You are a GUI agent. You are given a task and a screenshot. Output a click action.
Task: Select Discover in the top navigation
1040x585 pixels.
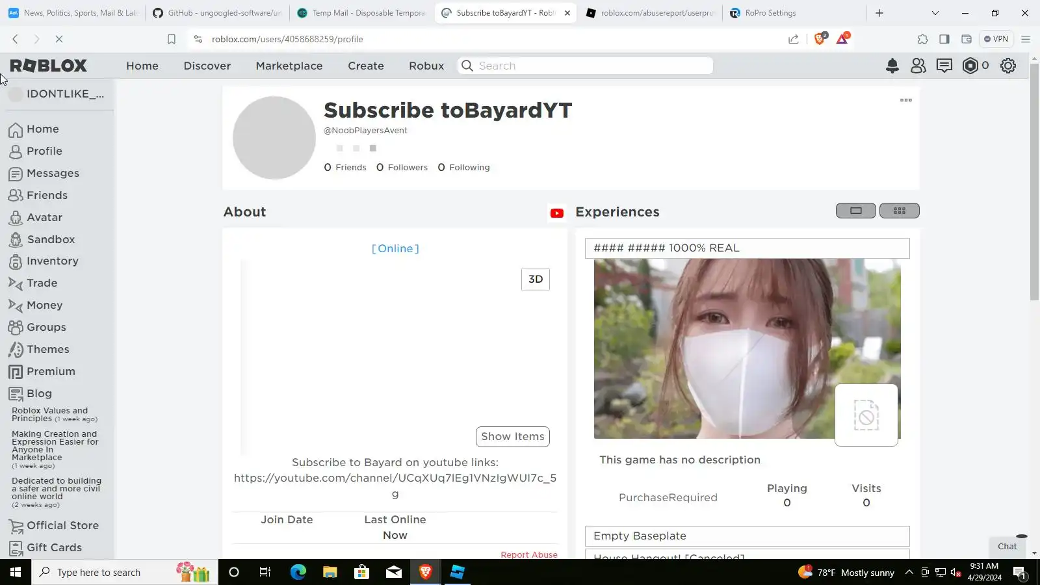207,66
